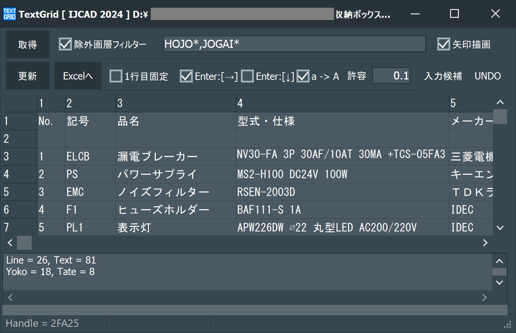Click the grid's vertical scroll down arrow

pos(500,228)
